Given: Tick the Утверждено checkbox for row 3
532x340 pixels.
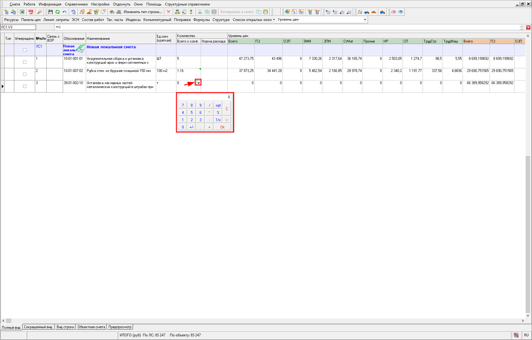Looking at the screenshot, I should (x=25, y=86).
